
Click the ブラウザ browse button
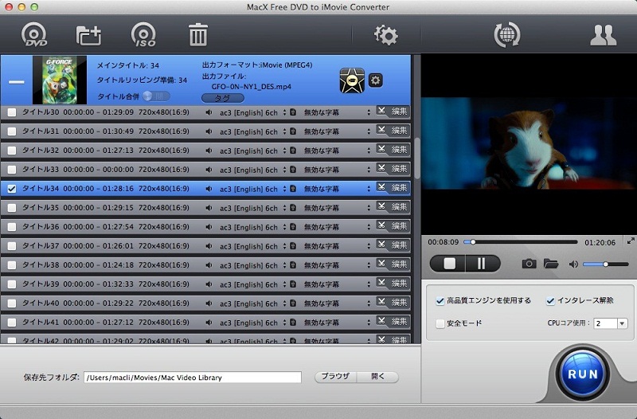point(335,377)
